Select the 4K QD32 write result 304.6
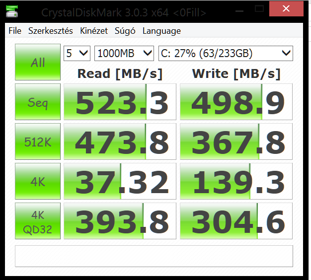Image resolution: width=311 pixels, height=280 pixels. (x=236, y=221)
